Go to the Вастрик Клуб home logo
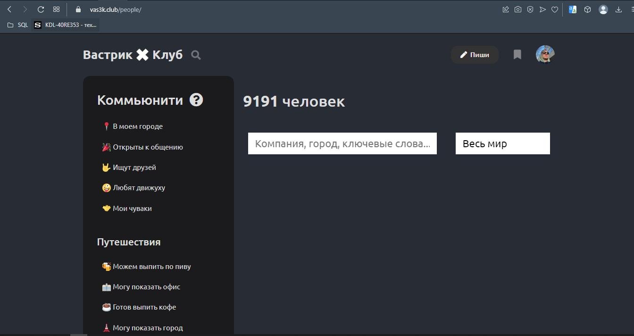634x336 pixels. click(133, 55)
